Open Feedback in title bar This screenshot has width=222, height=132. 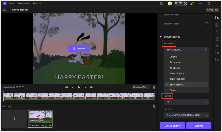38,4
